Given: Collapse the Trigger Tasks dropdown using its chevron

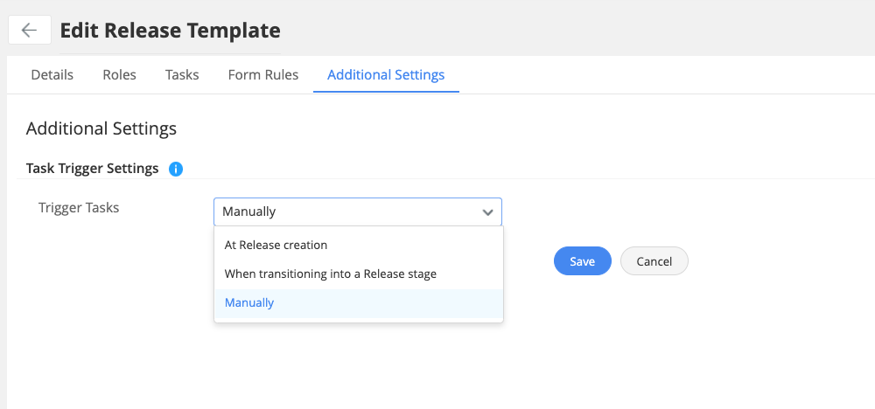Looking at the screenshot, I should click(487, 211).
